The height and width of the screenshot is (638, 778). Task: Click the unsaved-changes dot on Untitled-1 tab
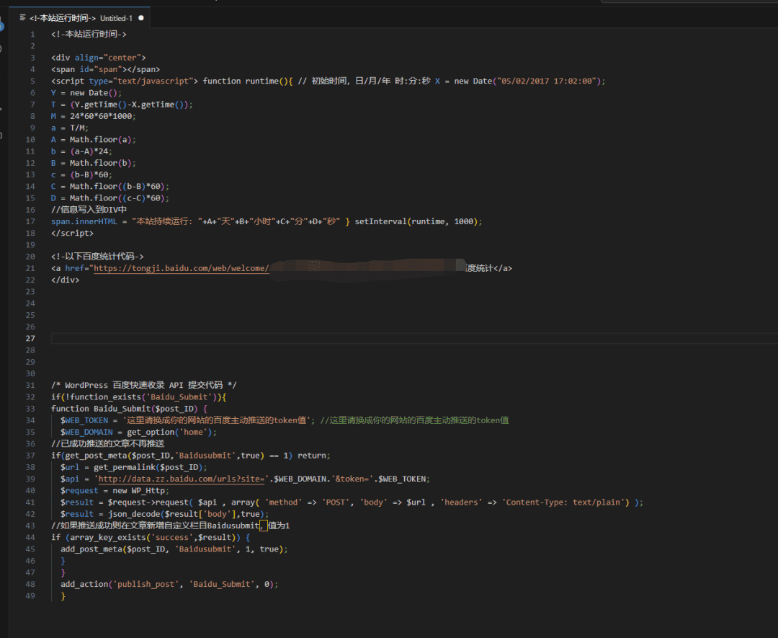[x=140, y=17]
